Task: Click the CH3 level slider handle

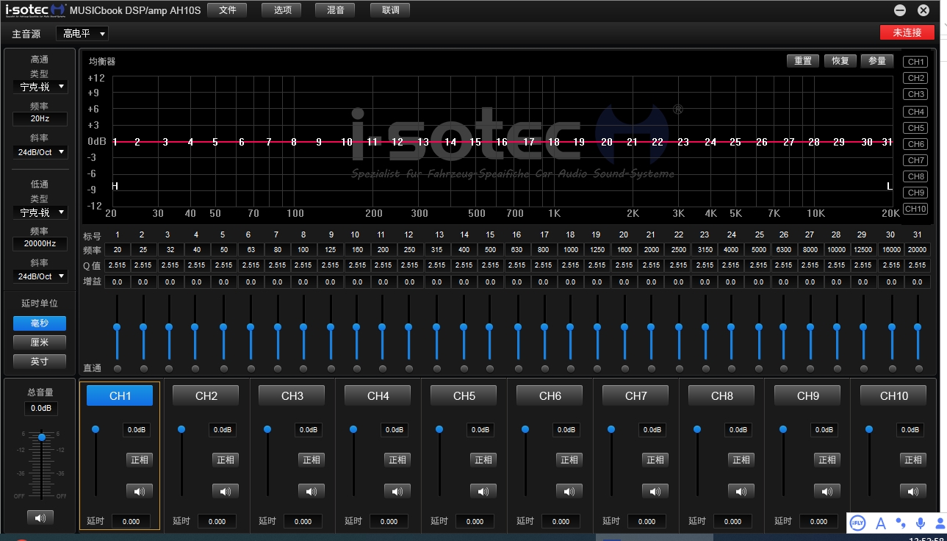Action: [x=267, y=429]
